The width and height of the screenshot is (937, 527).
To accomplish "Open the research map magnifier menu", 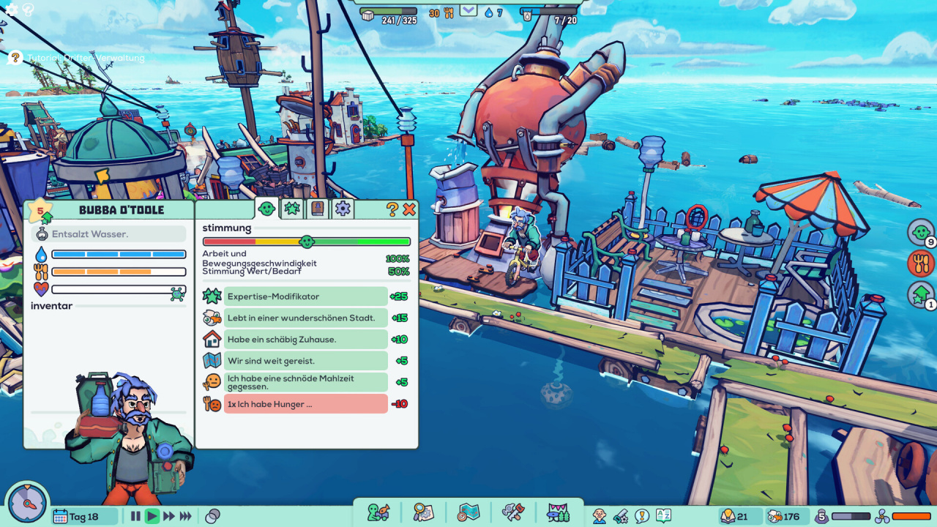I will pos(423,512).
